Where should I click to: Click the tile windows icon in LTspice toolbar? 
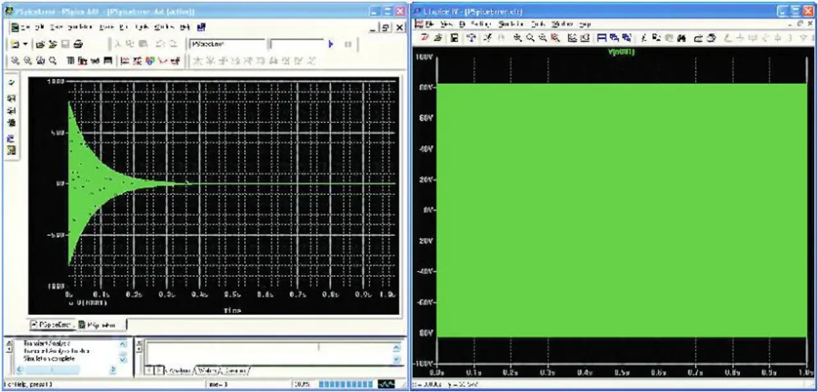(x=602, y=38)
